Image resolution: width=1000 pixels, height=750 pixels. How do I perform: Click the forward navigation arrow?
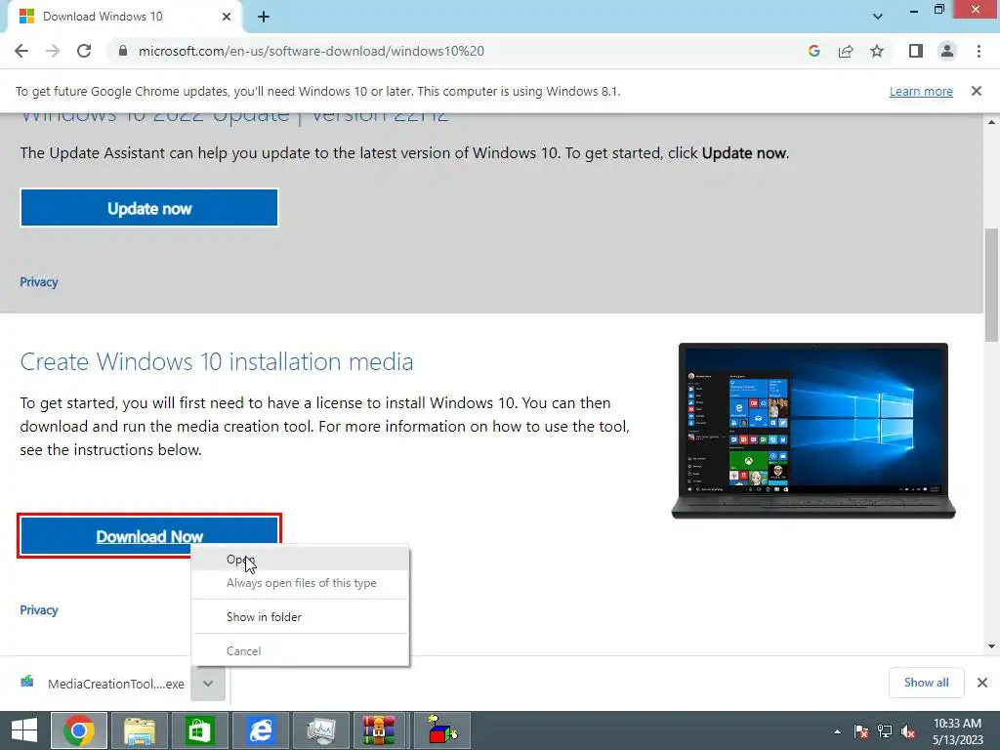click(53, 51)
